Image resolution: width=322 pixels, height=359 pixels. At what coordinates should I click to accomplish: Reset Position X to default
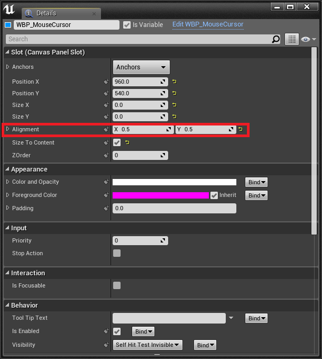(x=174, y=82)
